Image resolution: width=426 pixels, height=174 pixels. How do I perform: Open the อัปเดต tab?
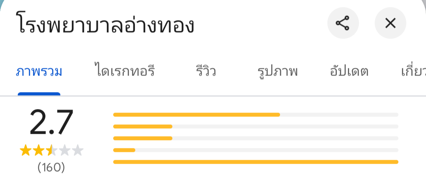(x=349, y=72)
